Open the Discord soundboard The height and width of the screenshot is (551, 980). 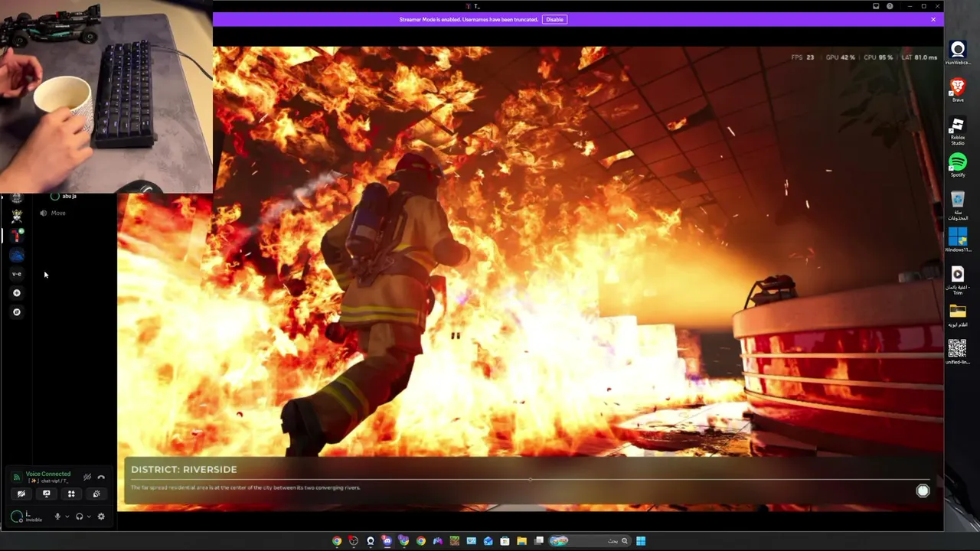pos(96,494)
